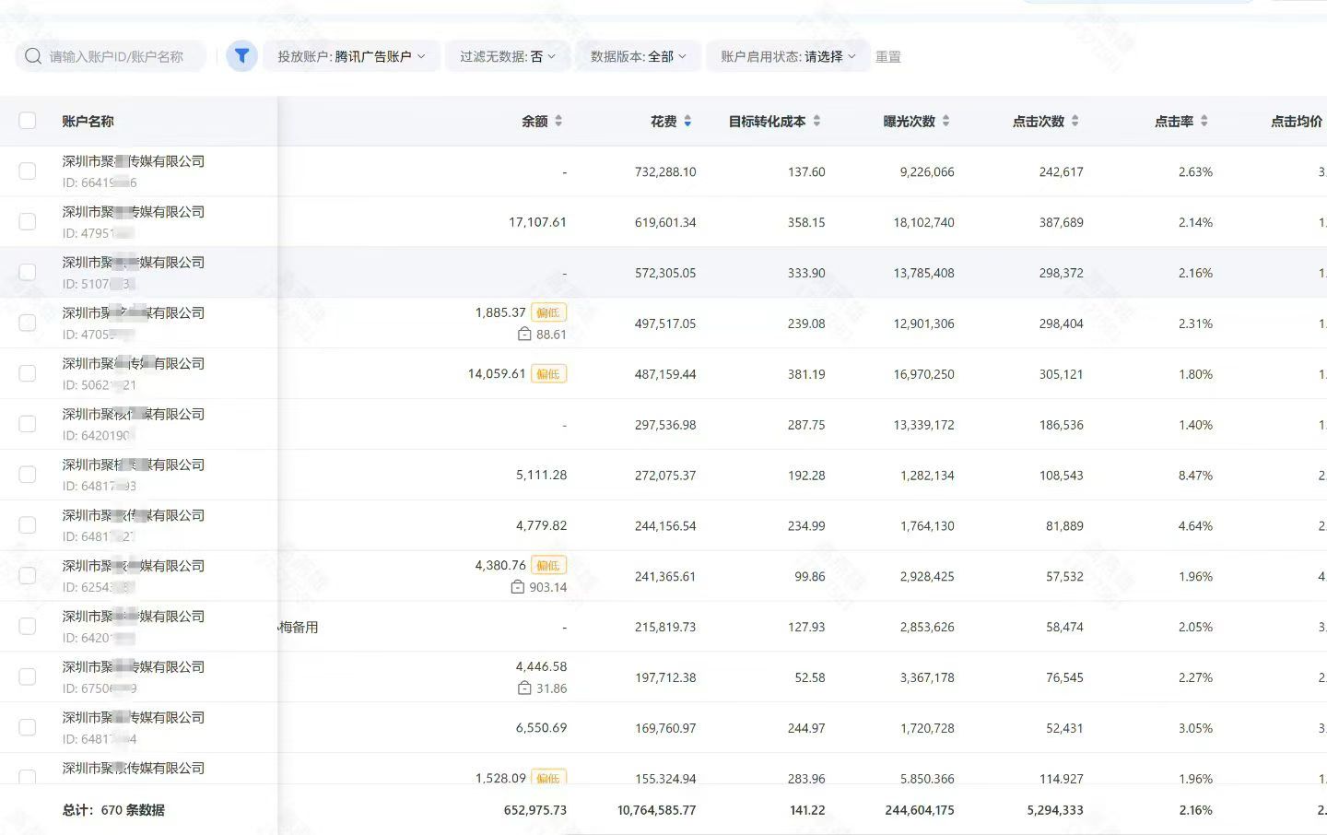This screenshot has width=1327, height=835.
Task: Check the first account row checkbox
Action: pyautogui.click(x=28, y=171)
